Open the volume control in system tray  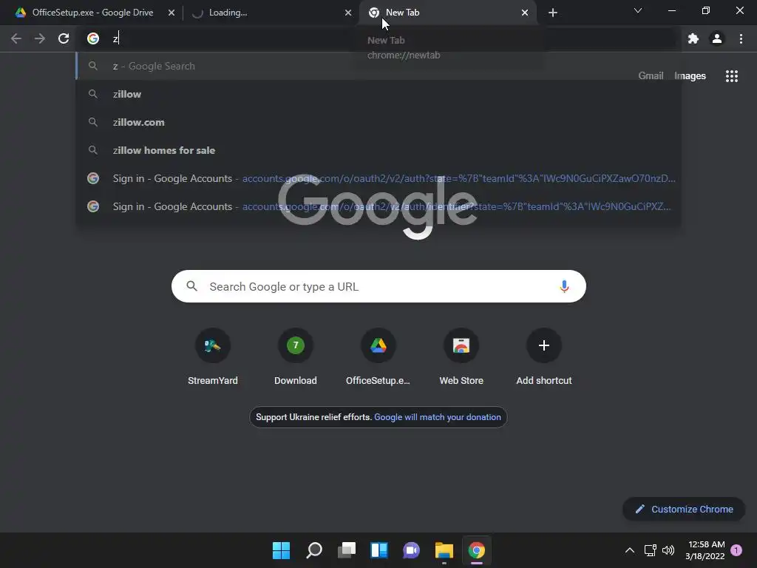(x=668, y=550)
